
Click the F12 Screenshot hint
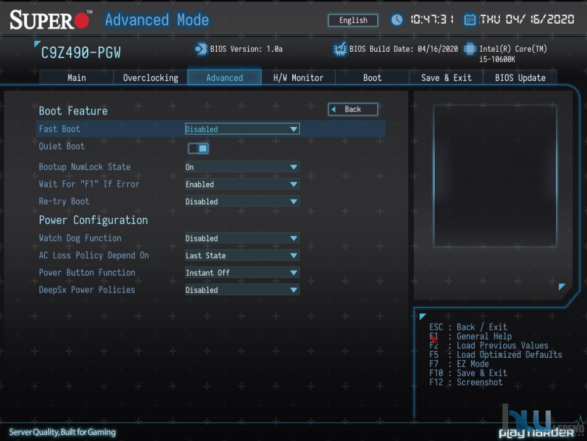pyautogui.click(x=466, y=382)
